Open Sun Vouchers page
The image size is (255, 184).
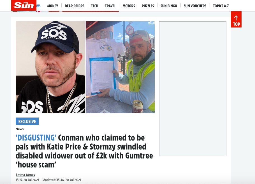(195, 6)
